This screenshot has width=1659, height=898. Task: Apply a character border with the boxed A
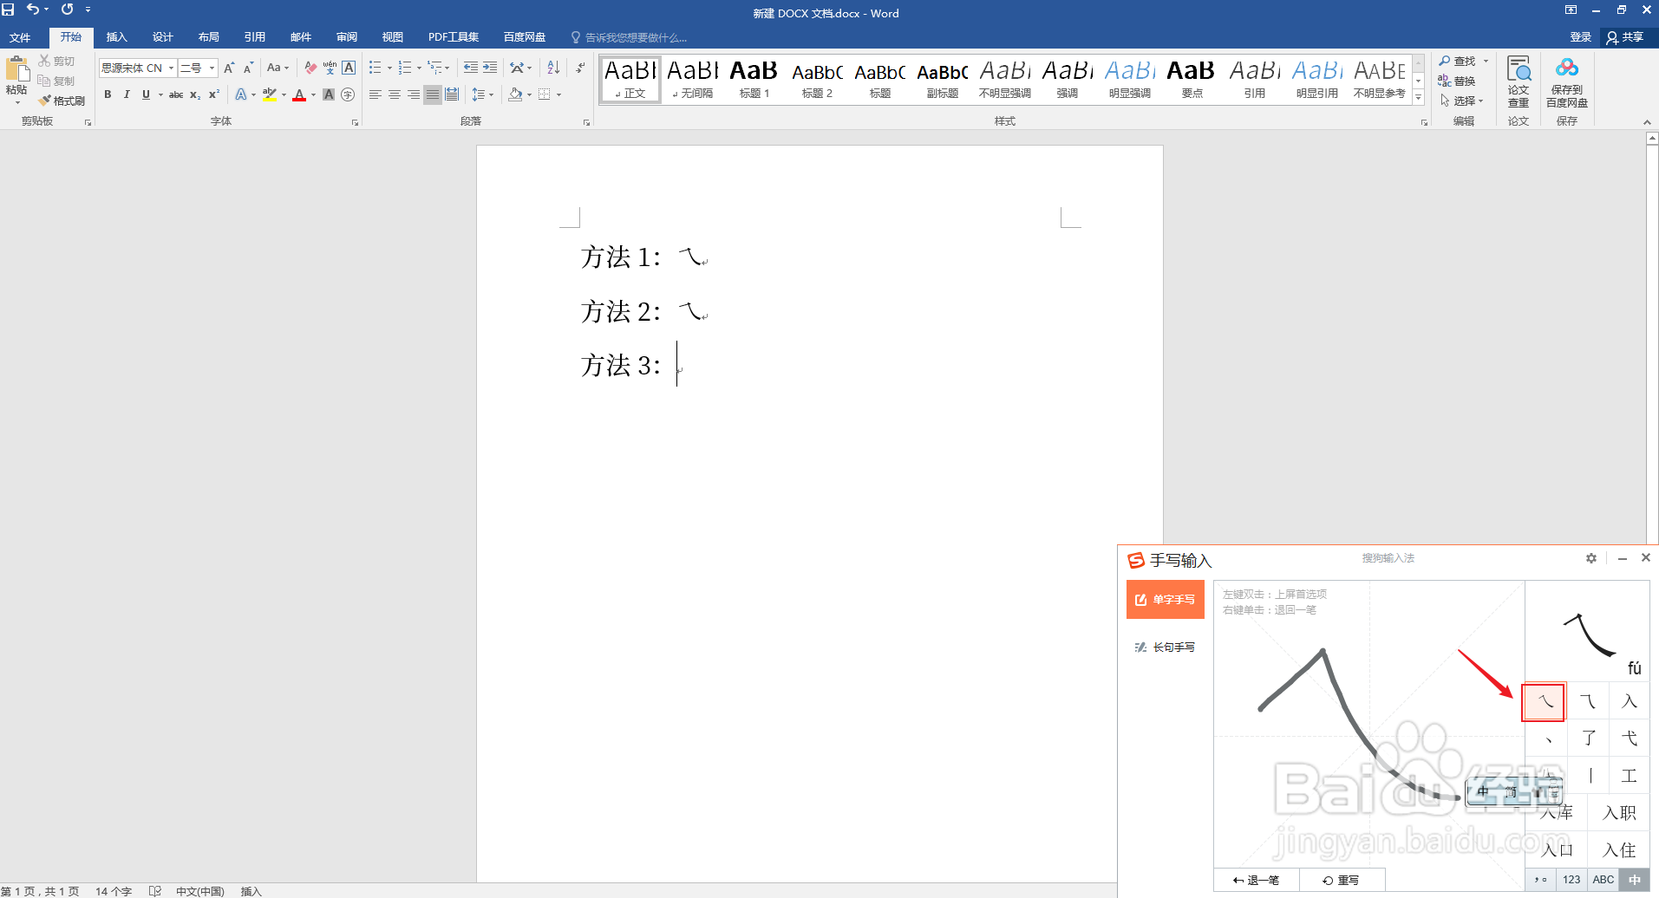349,68
